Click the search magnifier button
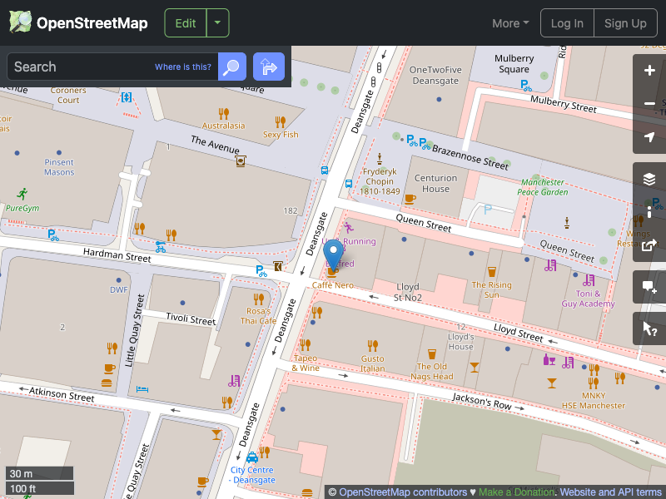Viewport: 666px width, 499px height. [x=231, y=67]
